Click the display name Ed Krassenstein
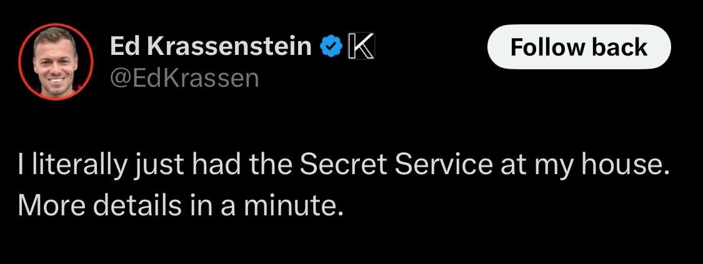Viewport: 703px width, 264px height. [210, 47]
